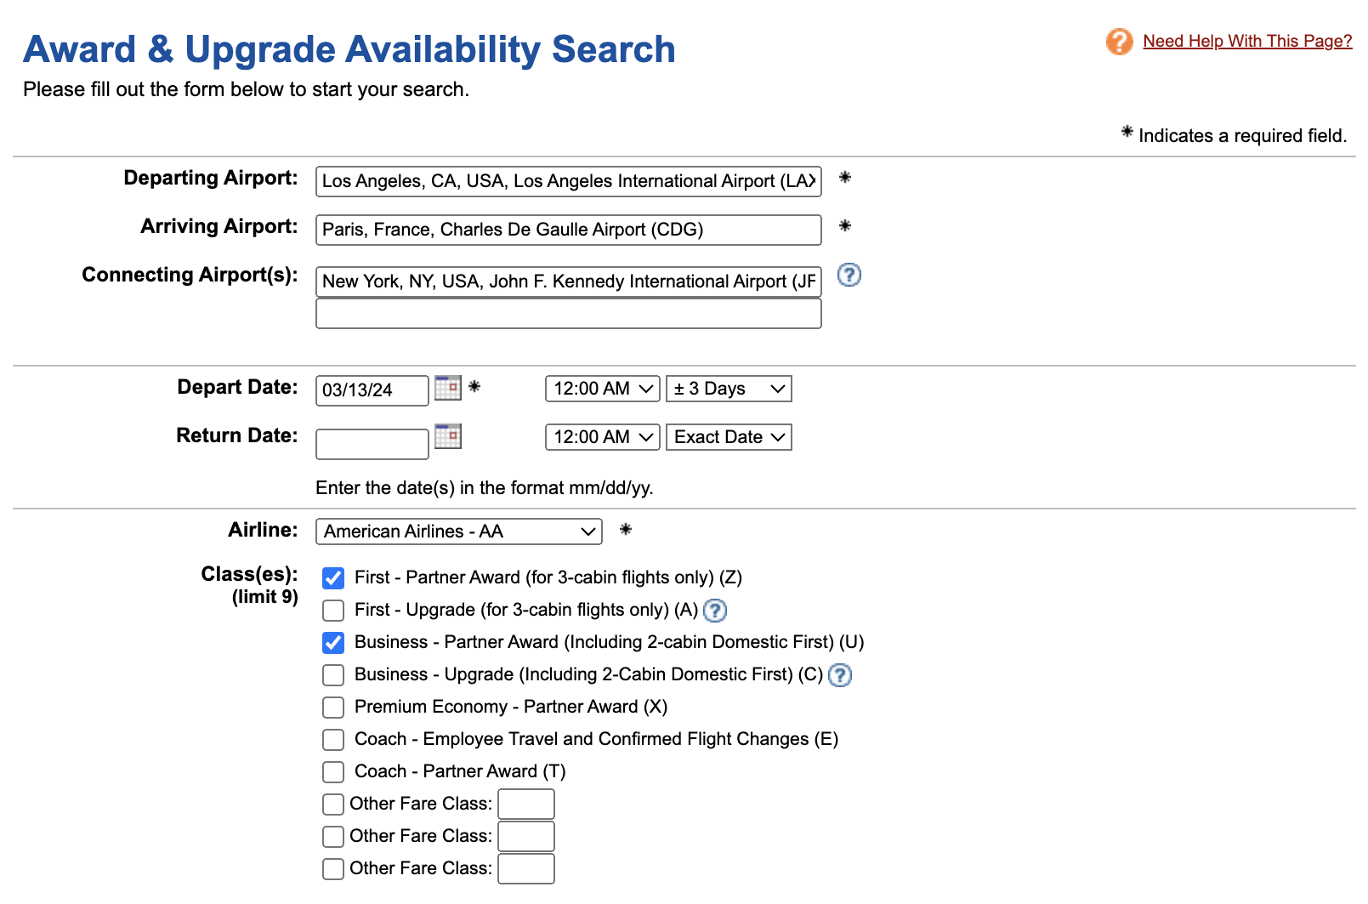Click the second Other Fare Class text box

[526, 837]
